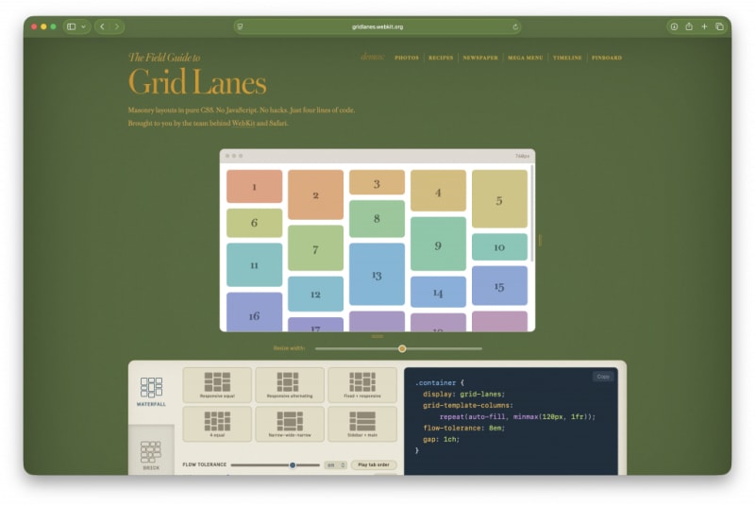Viewport: 755px width, 506px height.
Task: Follow the WebKit link in the intro text
Action: pyautogui.click(x=243, y=124)
